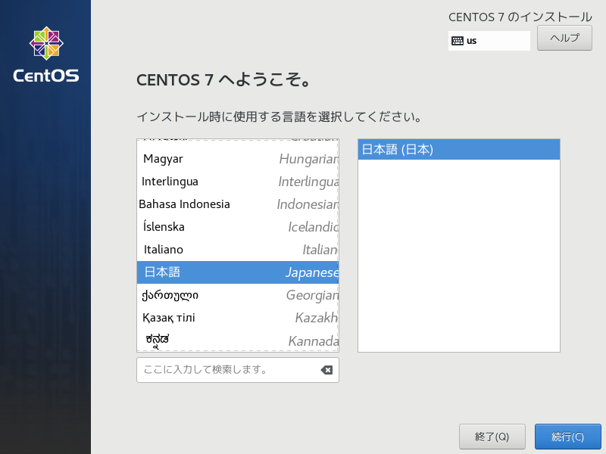Continue installation with 続行(C)
This screenshot has width=606, height=454.
(567, 437)
